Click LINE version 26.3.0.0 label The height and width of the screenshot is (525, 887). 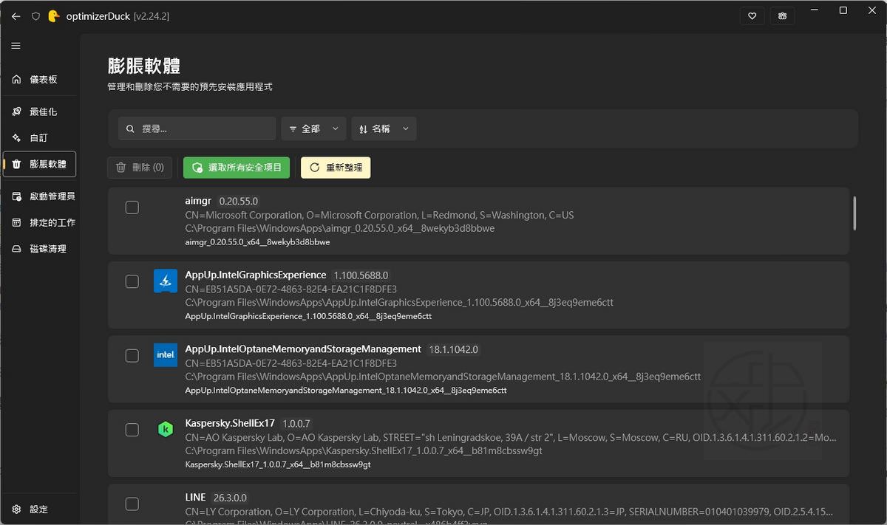[230, 498]
